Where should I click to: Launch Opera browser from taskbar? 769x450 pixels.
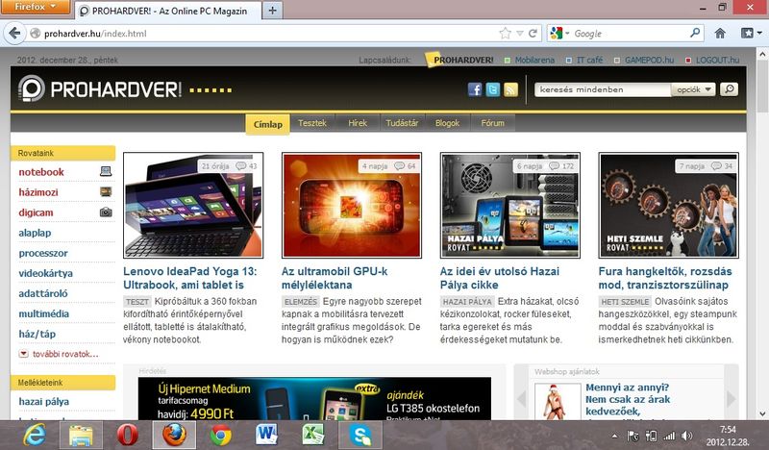click(128, 435)
